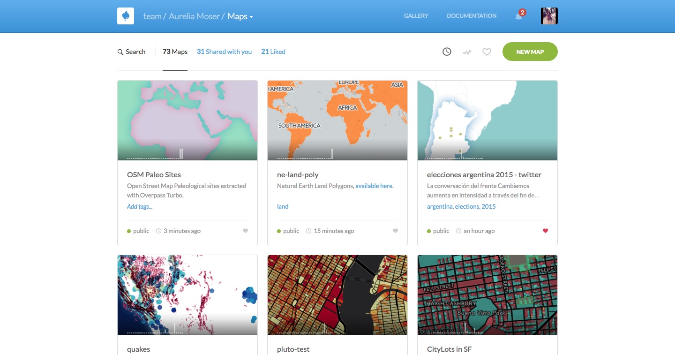Viewport: 675px width, 355px height.
Task: Click '3 minutes ago' timestamp
Action: point(182,231)
